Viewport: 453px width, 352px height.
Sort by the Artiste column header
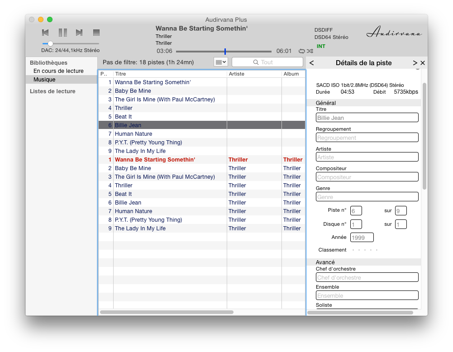(254, 74)
